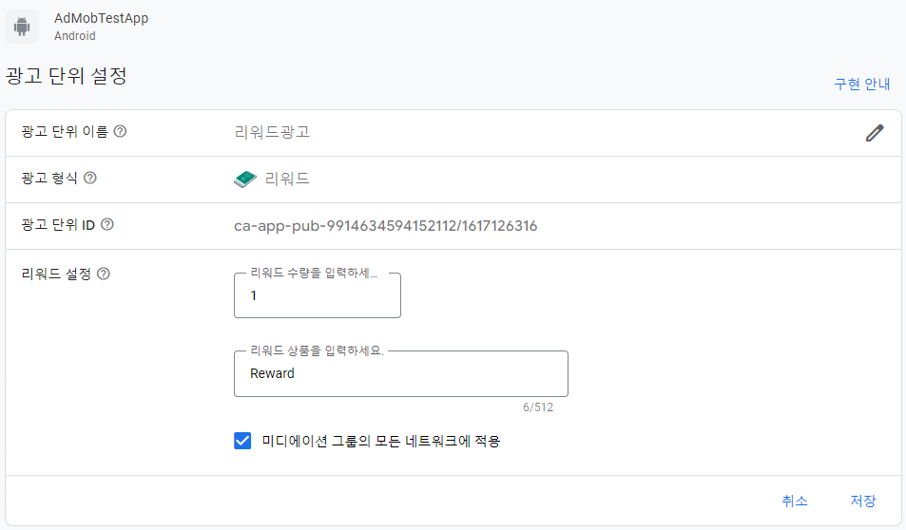Screen dimensions: 906x530
Task: Click the ad unit ID text ca-app-pub
Action: pyautogui.click(x=385, y=226)
